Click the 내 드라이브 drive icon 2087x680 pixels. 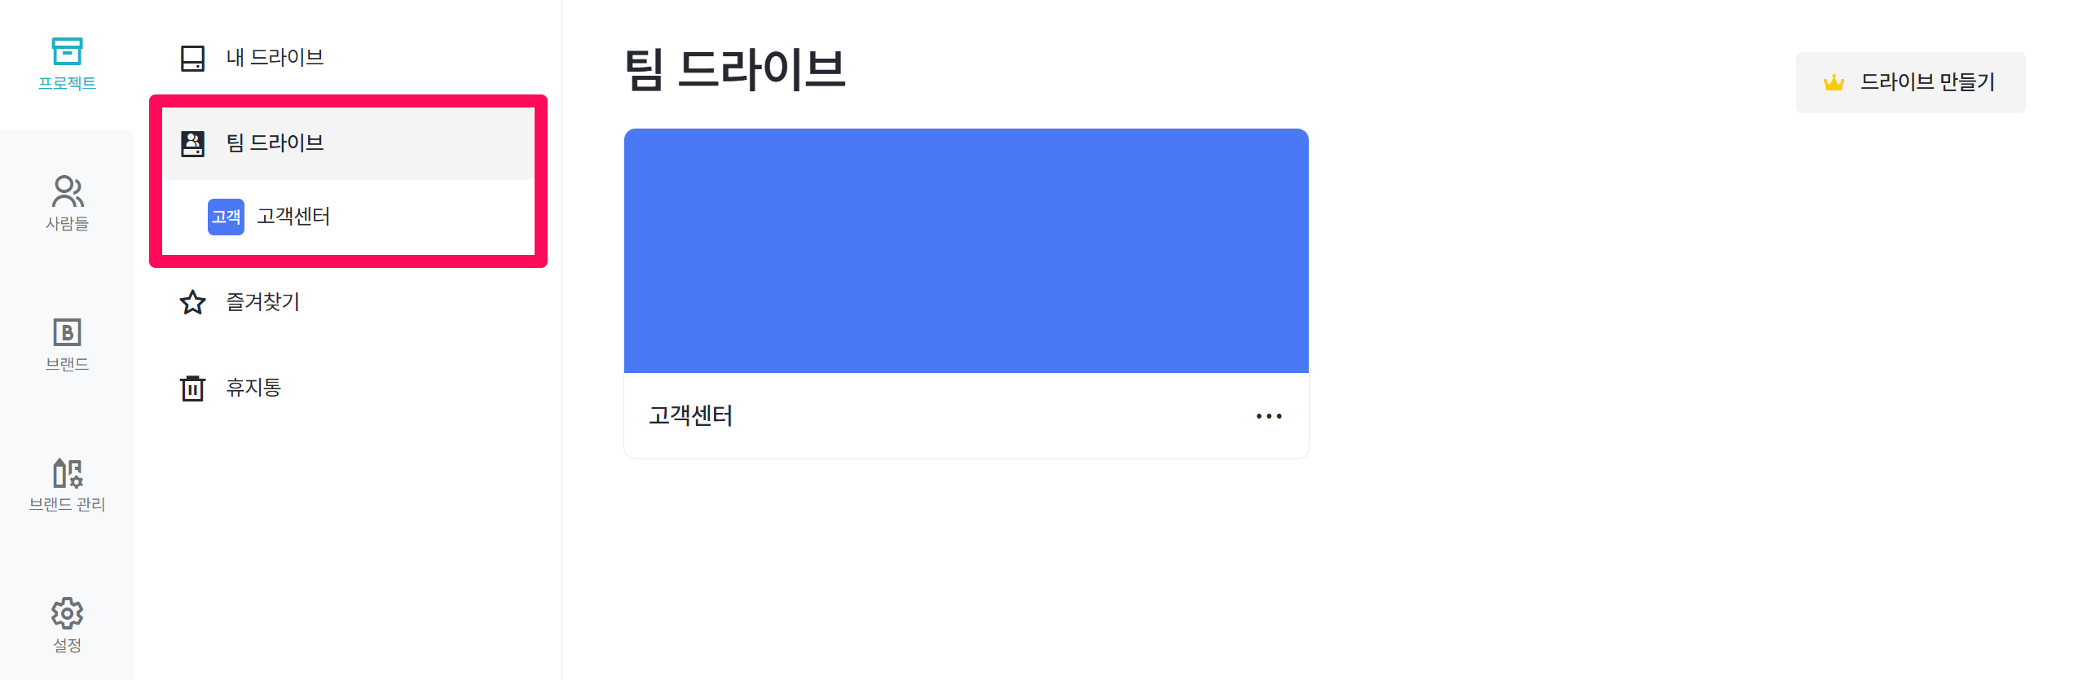(x=192, y=58)
